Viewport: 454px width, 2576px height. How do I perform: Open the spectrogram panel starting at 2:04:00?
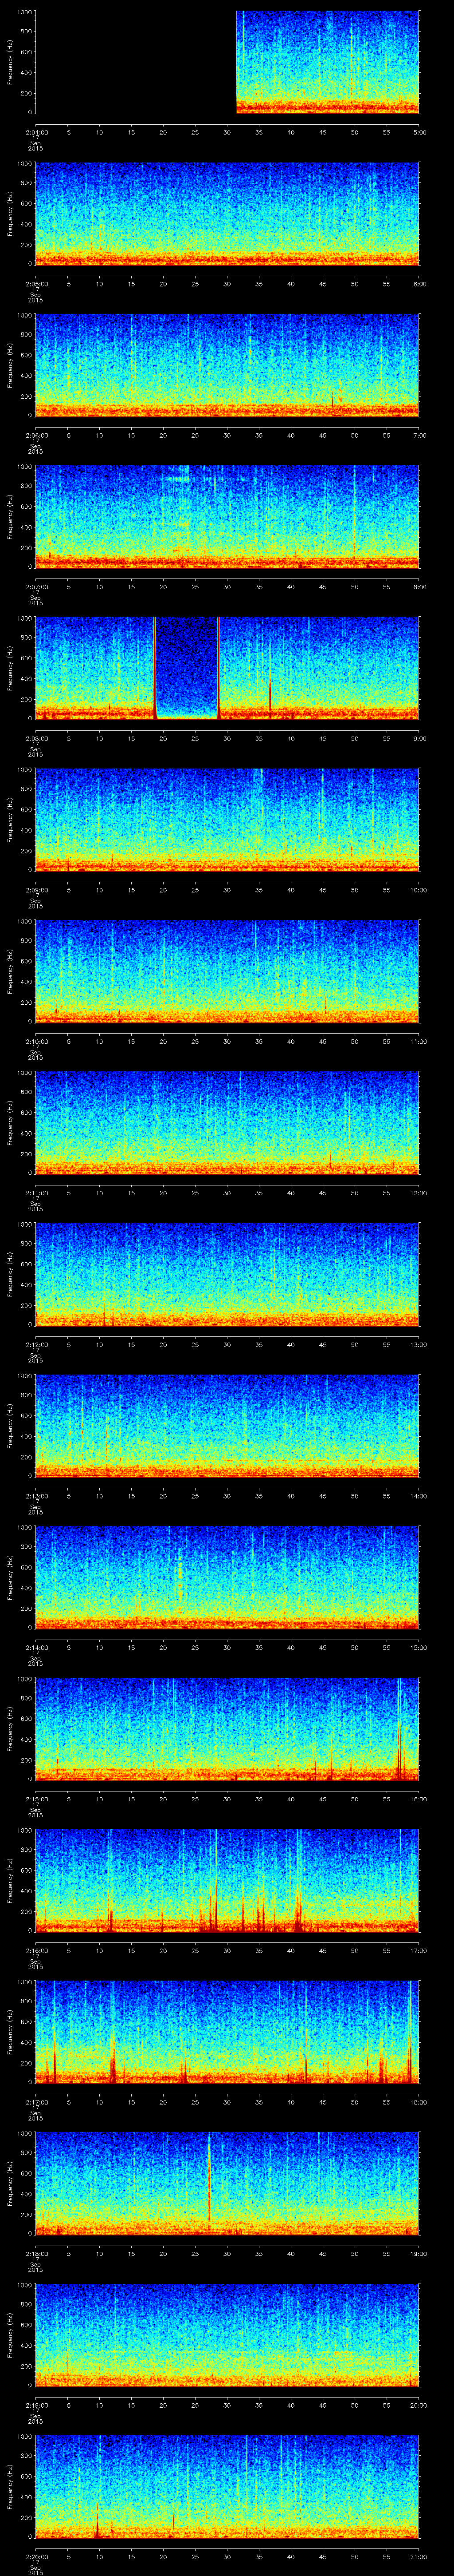[227, 62]
